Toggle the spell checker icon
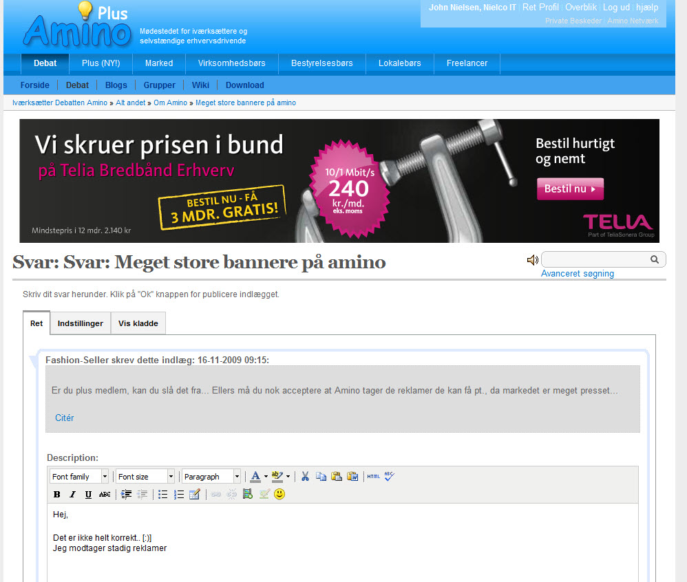This screenshot has height=582, width=687. click(390, 476)
